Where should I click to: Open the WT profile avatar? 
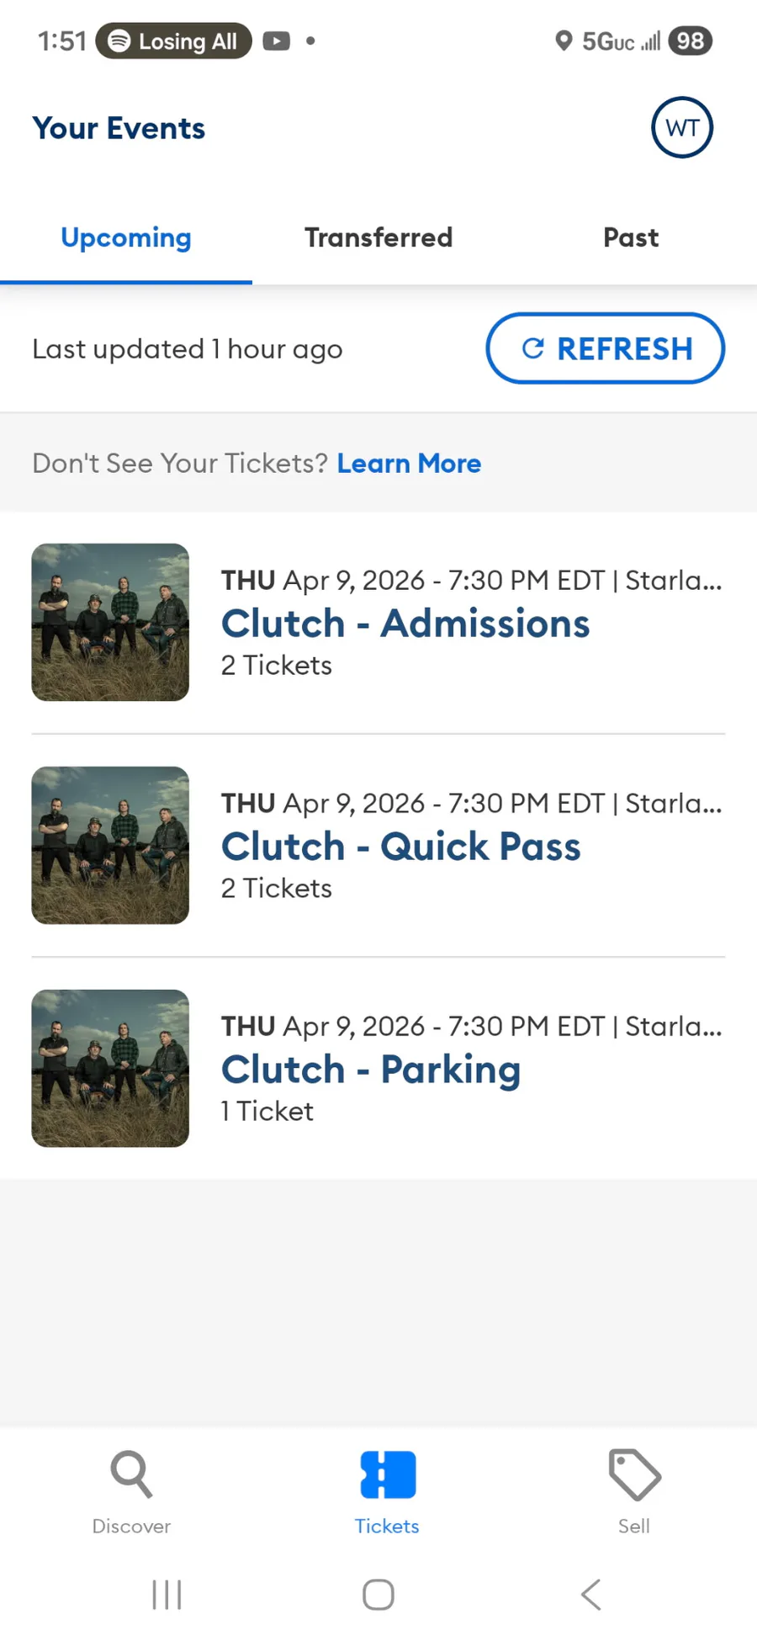click(x=681, y=128)
